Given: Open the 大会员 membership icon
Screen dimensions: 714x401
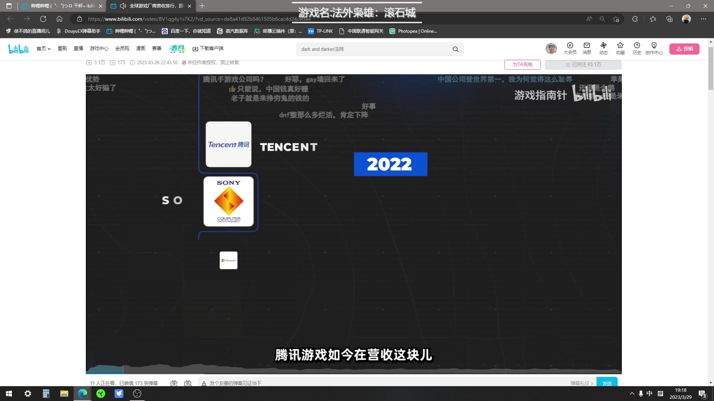Looking at the screenshot, I should click(x=570, y=48).
